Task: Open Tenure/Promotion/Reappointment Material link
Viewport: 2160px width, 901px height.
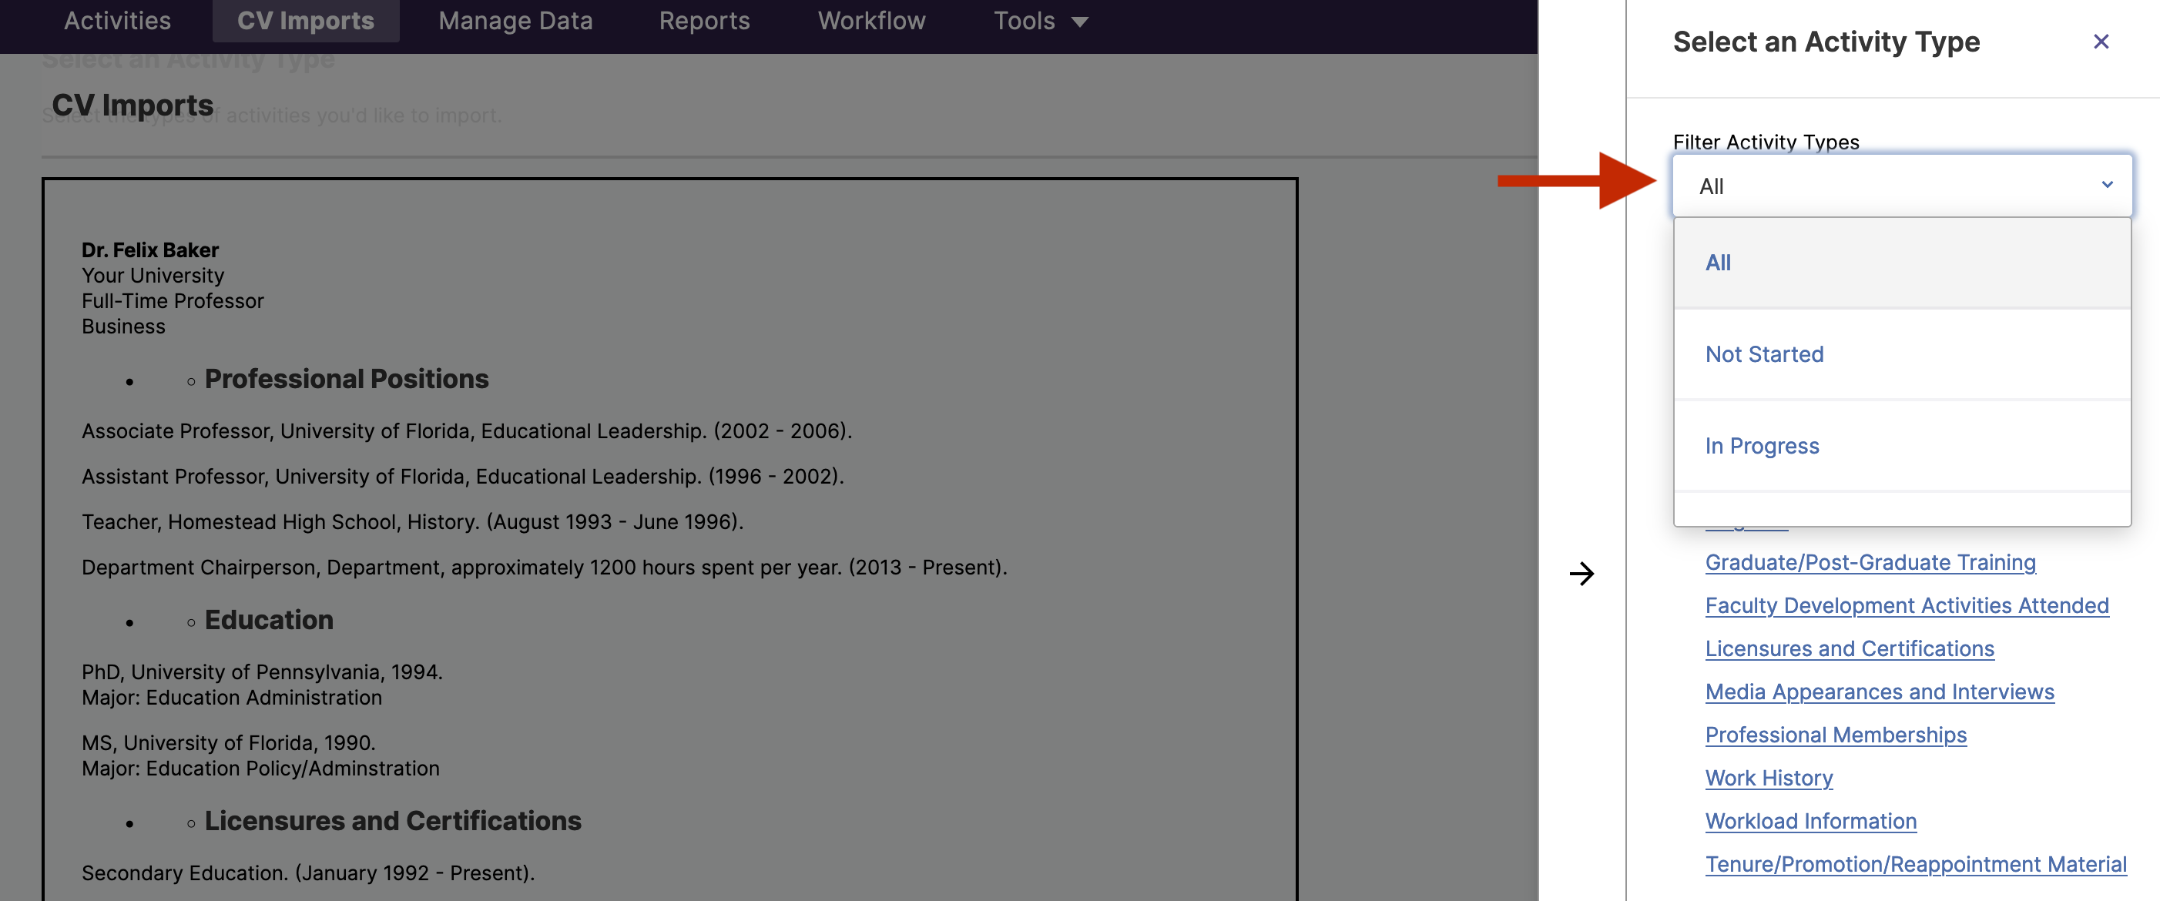Action: click(x=1916, y=864)
